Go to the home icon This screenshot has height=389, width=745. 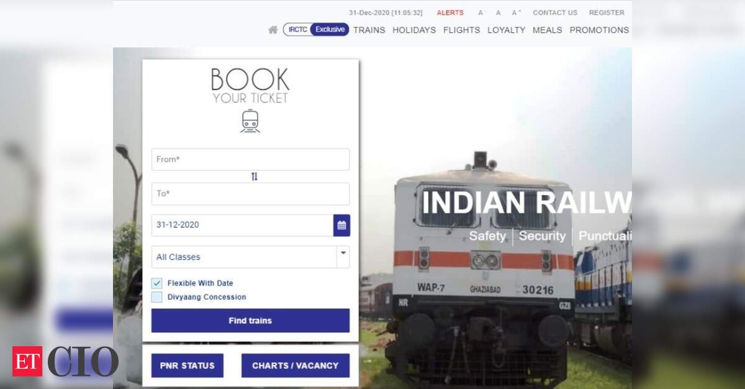(x=273, y=30)
